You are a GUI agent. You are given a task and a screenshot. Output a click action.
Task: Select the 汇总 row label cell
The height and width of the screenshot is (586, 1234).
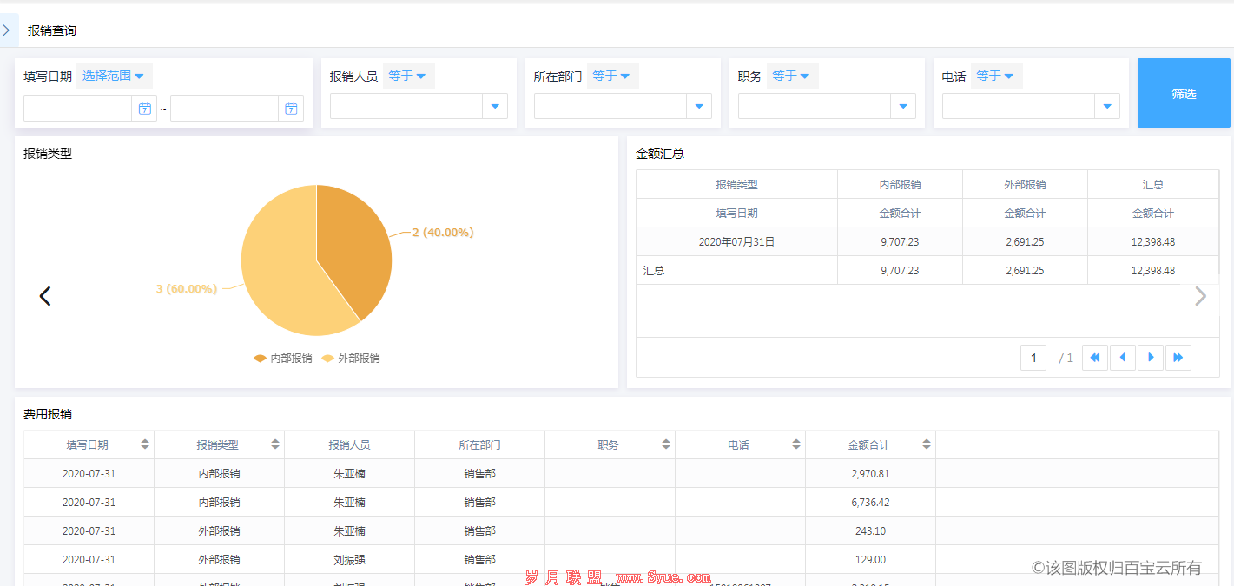736,271
